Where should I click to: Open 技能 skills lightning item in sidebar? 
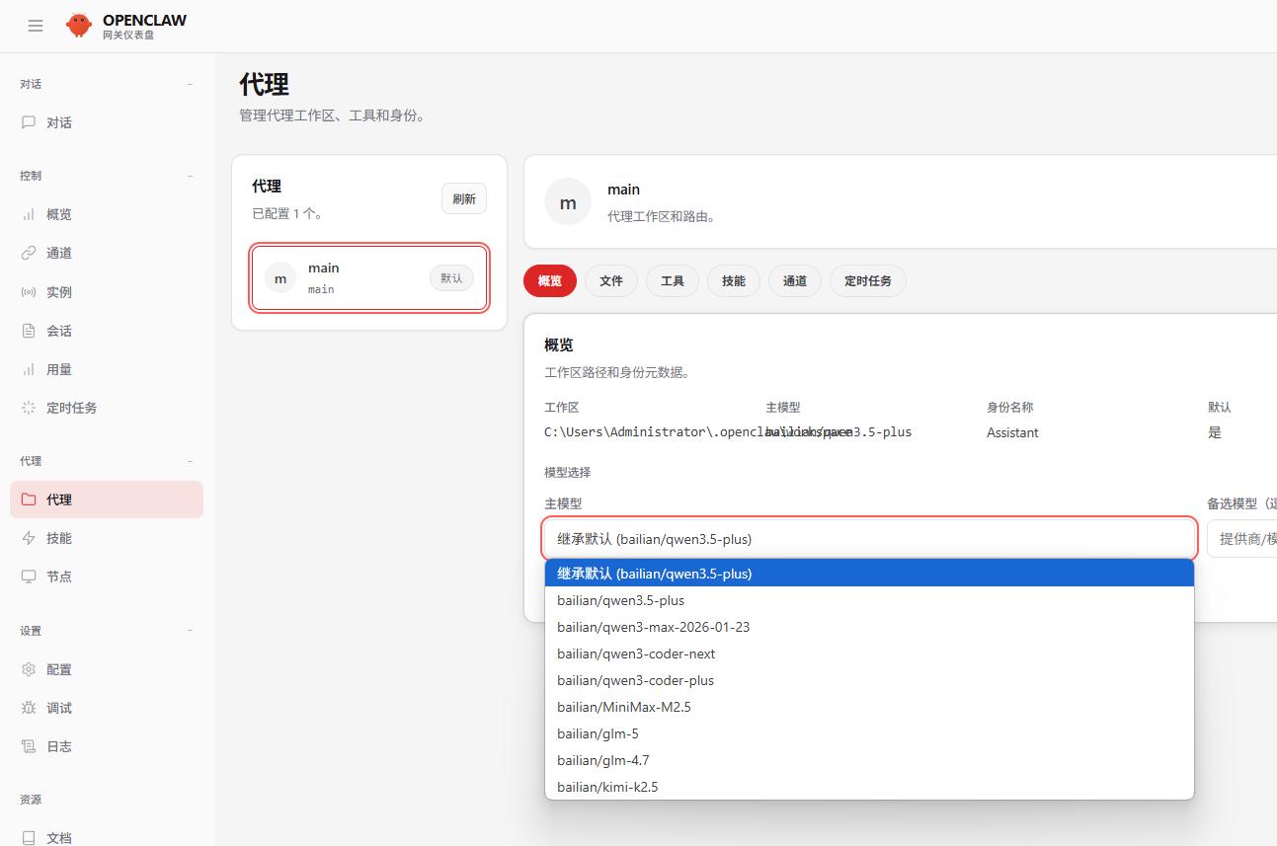(59, 538)
